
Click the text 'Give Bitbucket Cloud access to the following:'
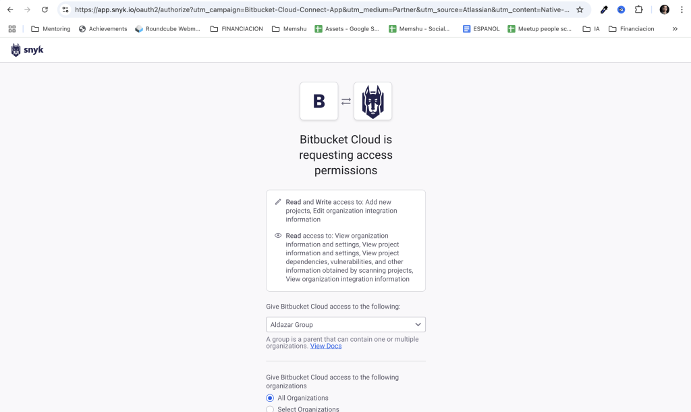pos(333,307)
